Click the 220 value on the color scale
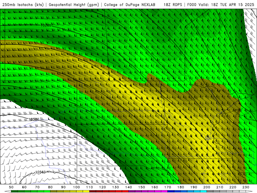257x193 pixels. click(x=233, y=187)
